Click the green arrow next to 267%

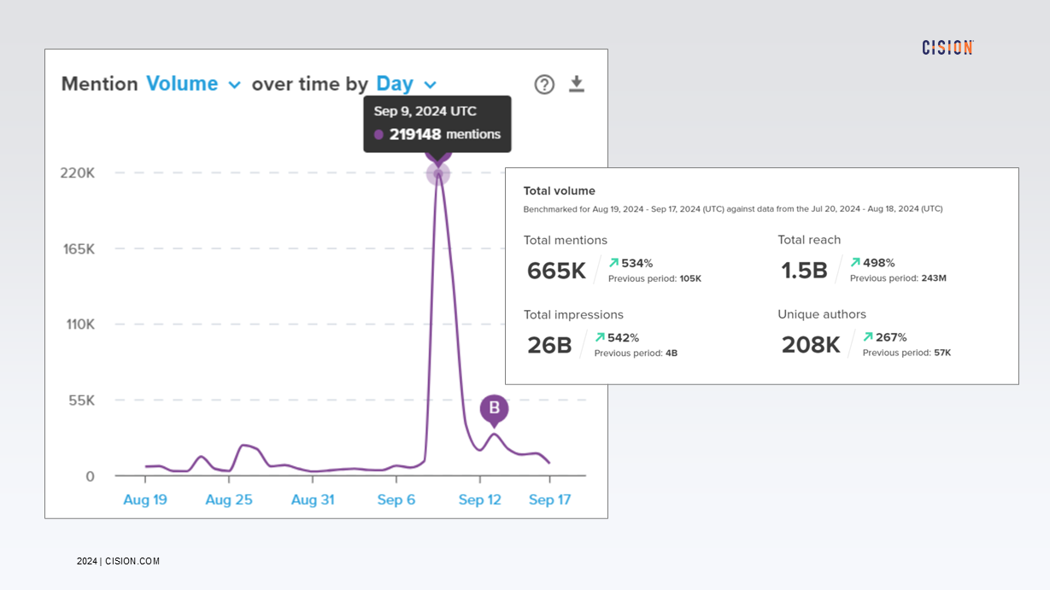[866, 337]
